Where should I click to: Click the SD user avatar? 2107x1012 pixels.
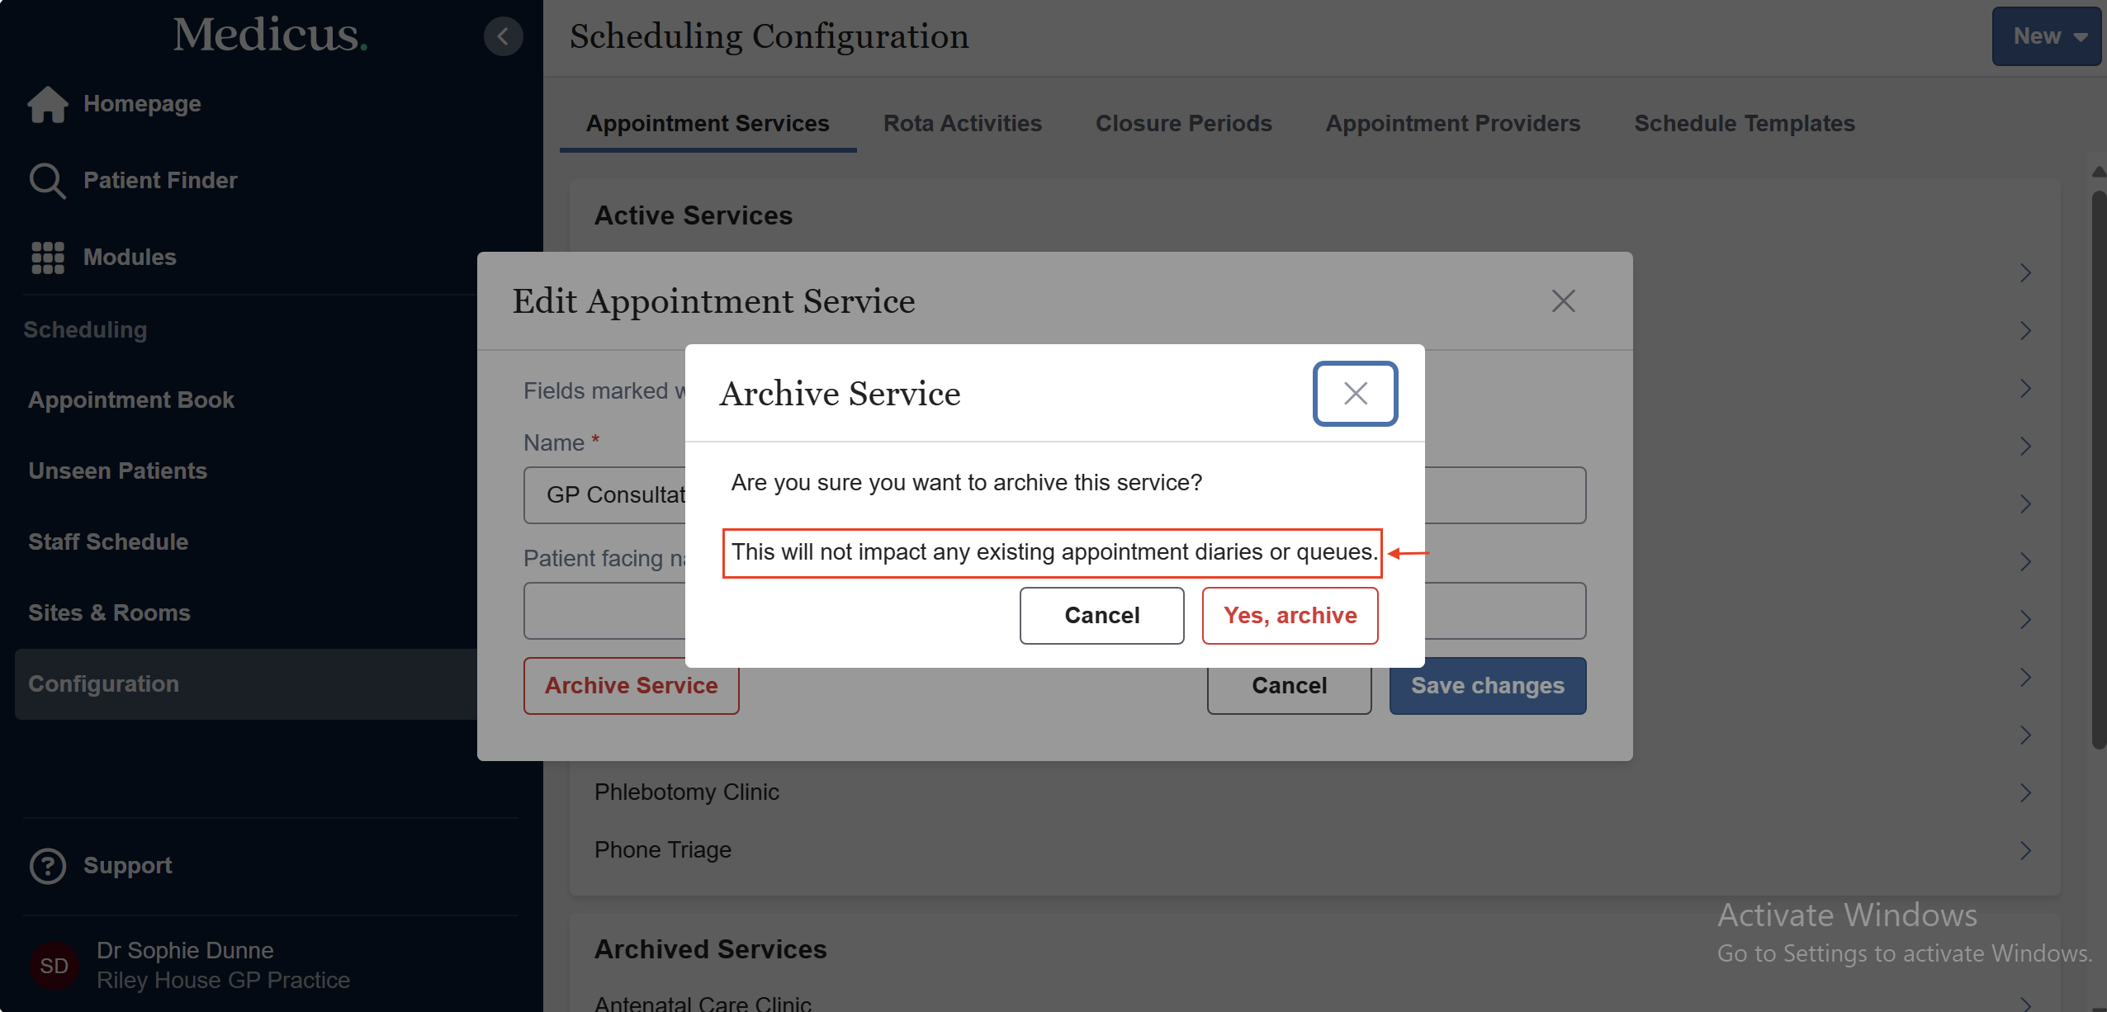[54, 966]
